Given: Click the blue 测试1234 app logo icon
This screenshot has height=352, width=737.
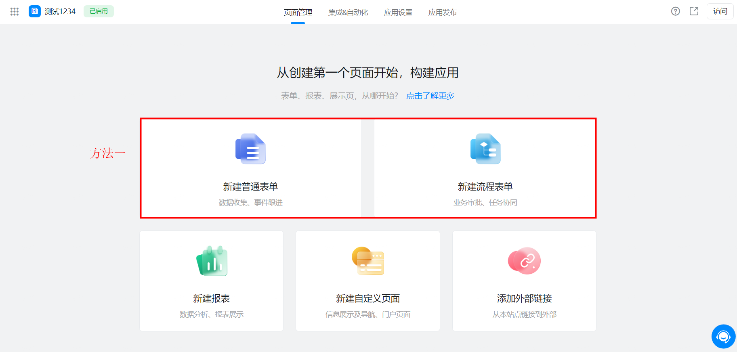Looking at the screenshot, I should pyautogui.click(x=35, y=11).
